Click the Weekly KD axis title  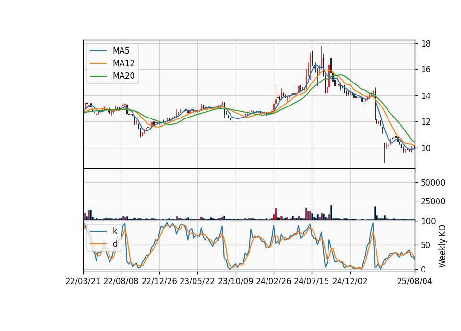(x=442, y=247)
